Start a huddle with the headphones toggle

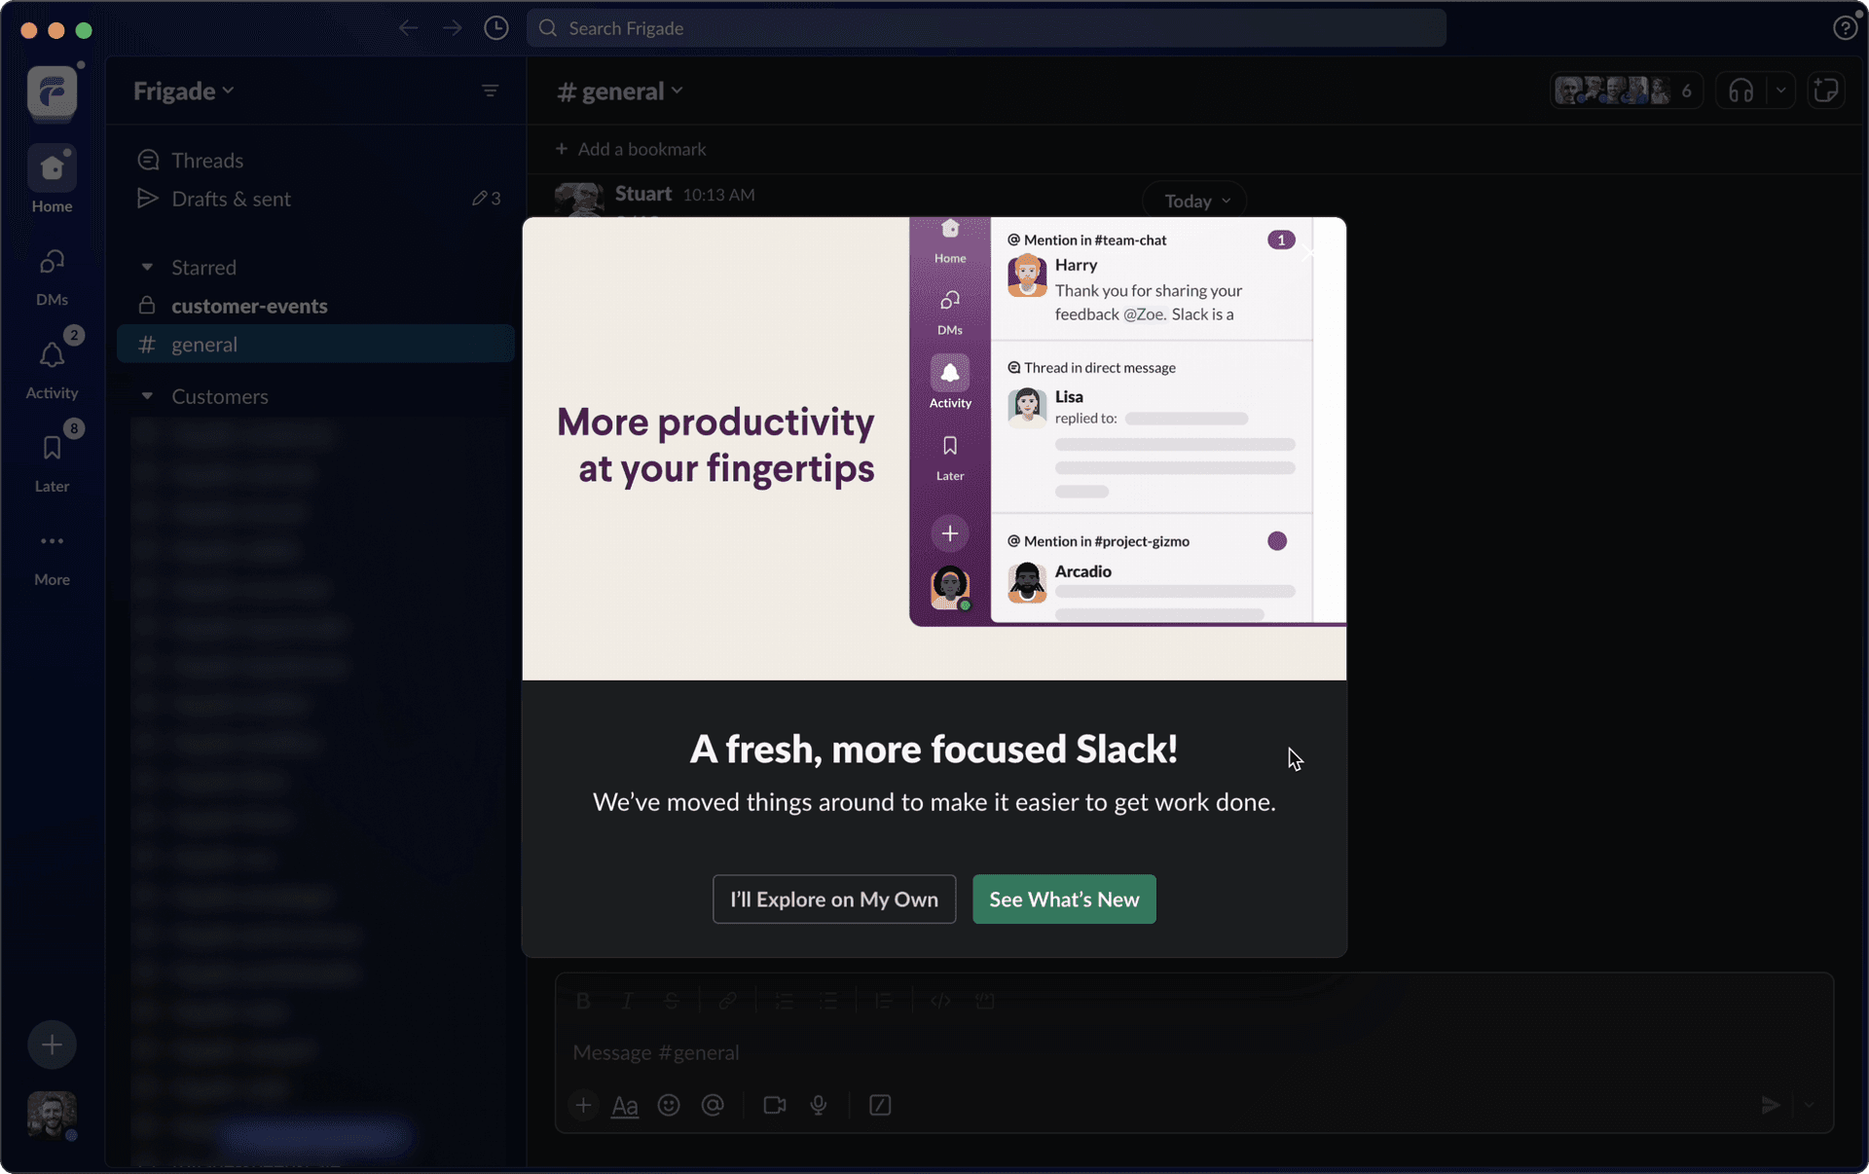point(1742,91)
